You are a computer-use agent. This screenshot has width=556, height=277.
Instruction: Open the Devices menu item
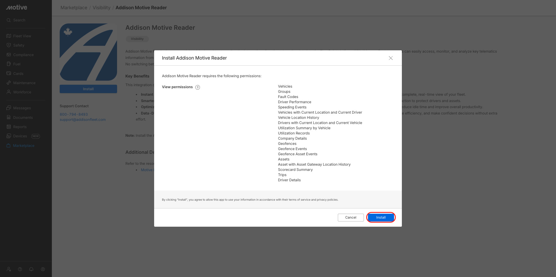(20, 136)
